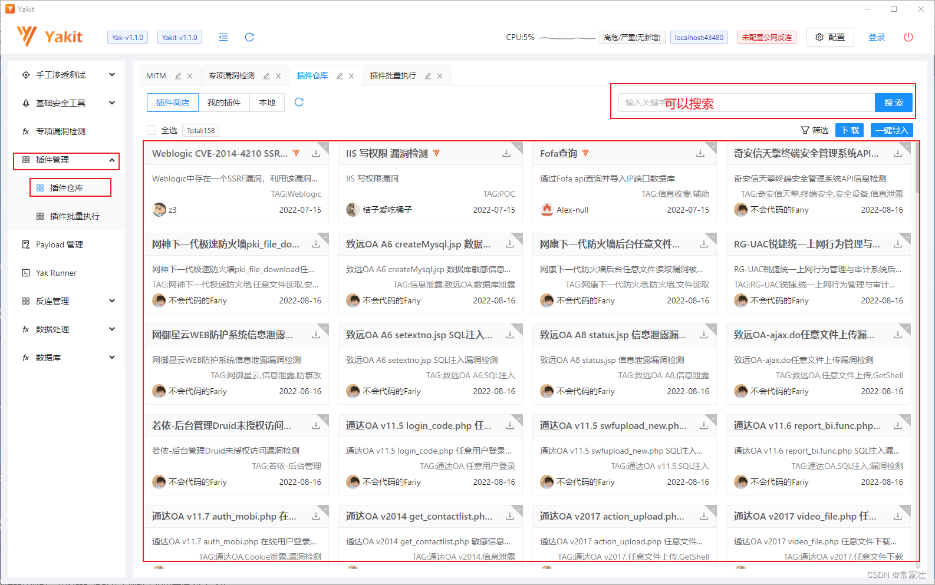This screenshot has height=585, width=935.
Task: Download the 网神下一代极速防火墙pki_file plugin
Action: tap(316, 244)
